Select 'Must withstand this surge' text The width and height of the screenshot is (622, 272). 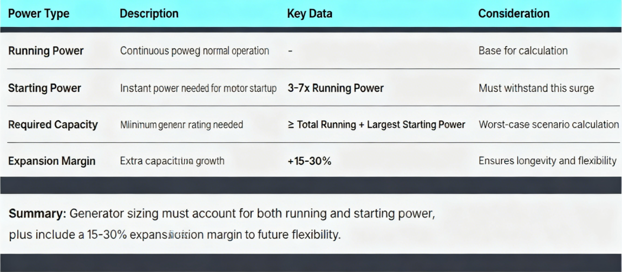tap(536, 88)
